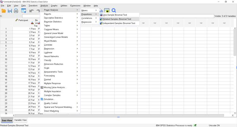Image resolution: width=237 pixels, height=127 pixels.
Task: Click the Recall recent dialogs icon
Action: (24, 11)
